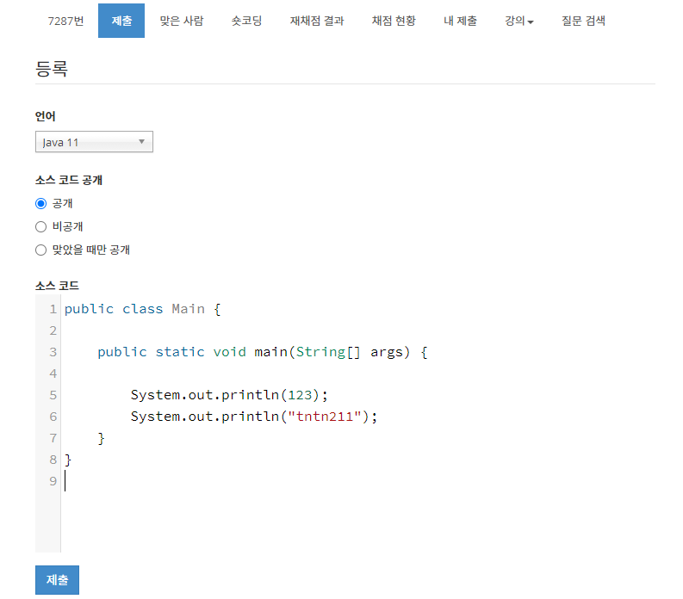Click the 등록 page heading
Screen dimensions: 683x599
coord(52,69)
